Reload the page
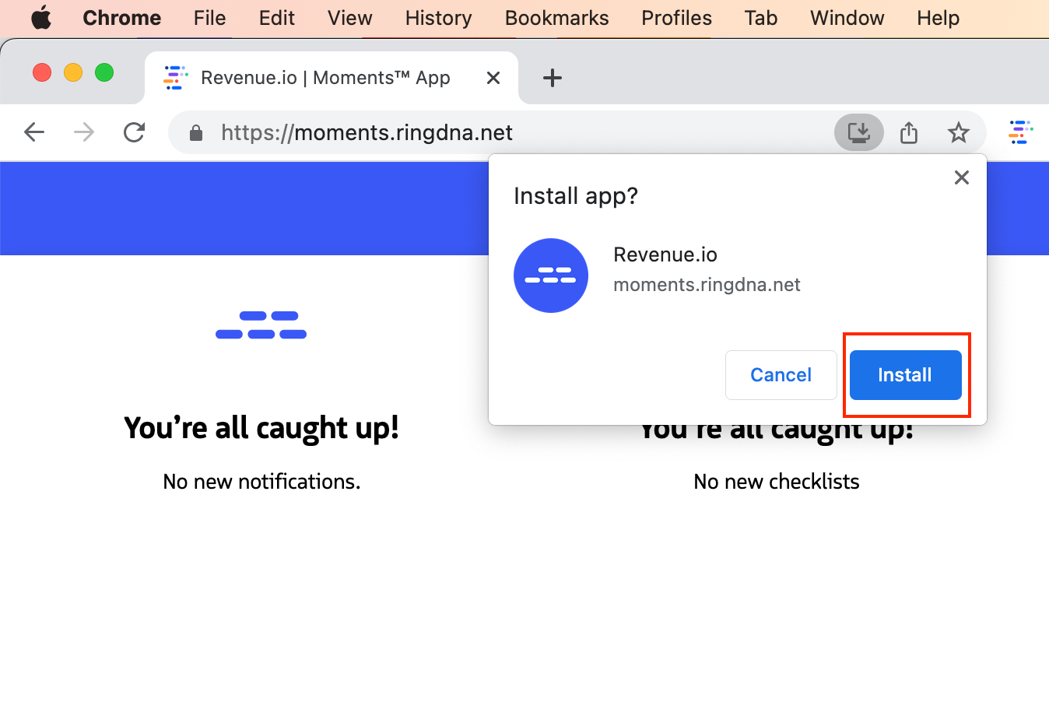Image resolution: width=1049 pixels, height=716 pixels. pos(134,132)
